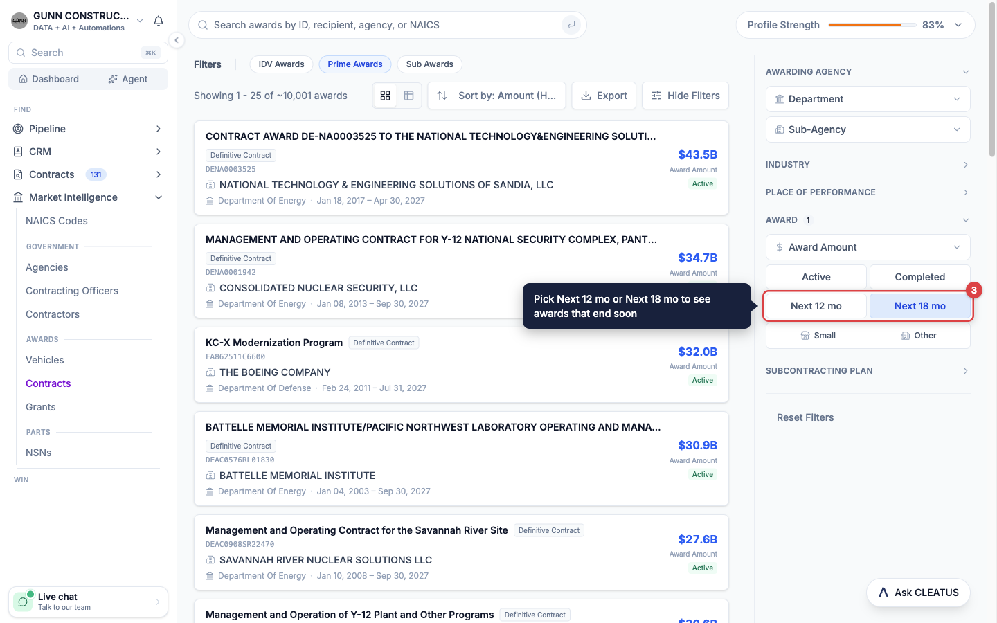Click the awards search input field
The image size is (997, 623).
(x=388, y=25)
